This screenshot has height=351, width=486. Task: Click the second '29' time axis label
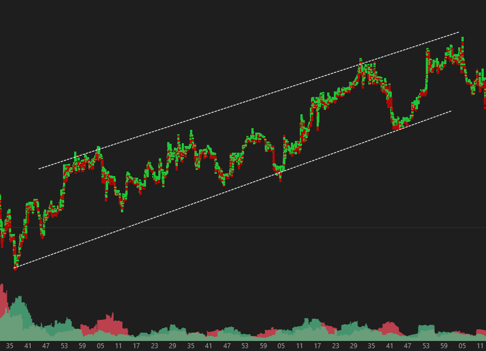pyautogui.click(x=353, y=346)
